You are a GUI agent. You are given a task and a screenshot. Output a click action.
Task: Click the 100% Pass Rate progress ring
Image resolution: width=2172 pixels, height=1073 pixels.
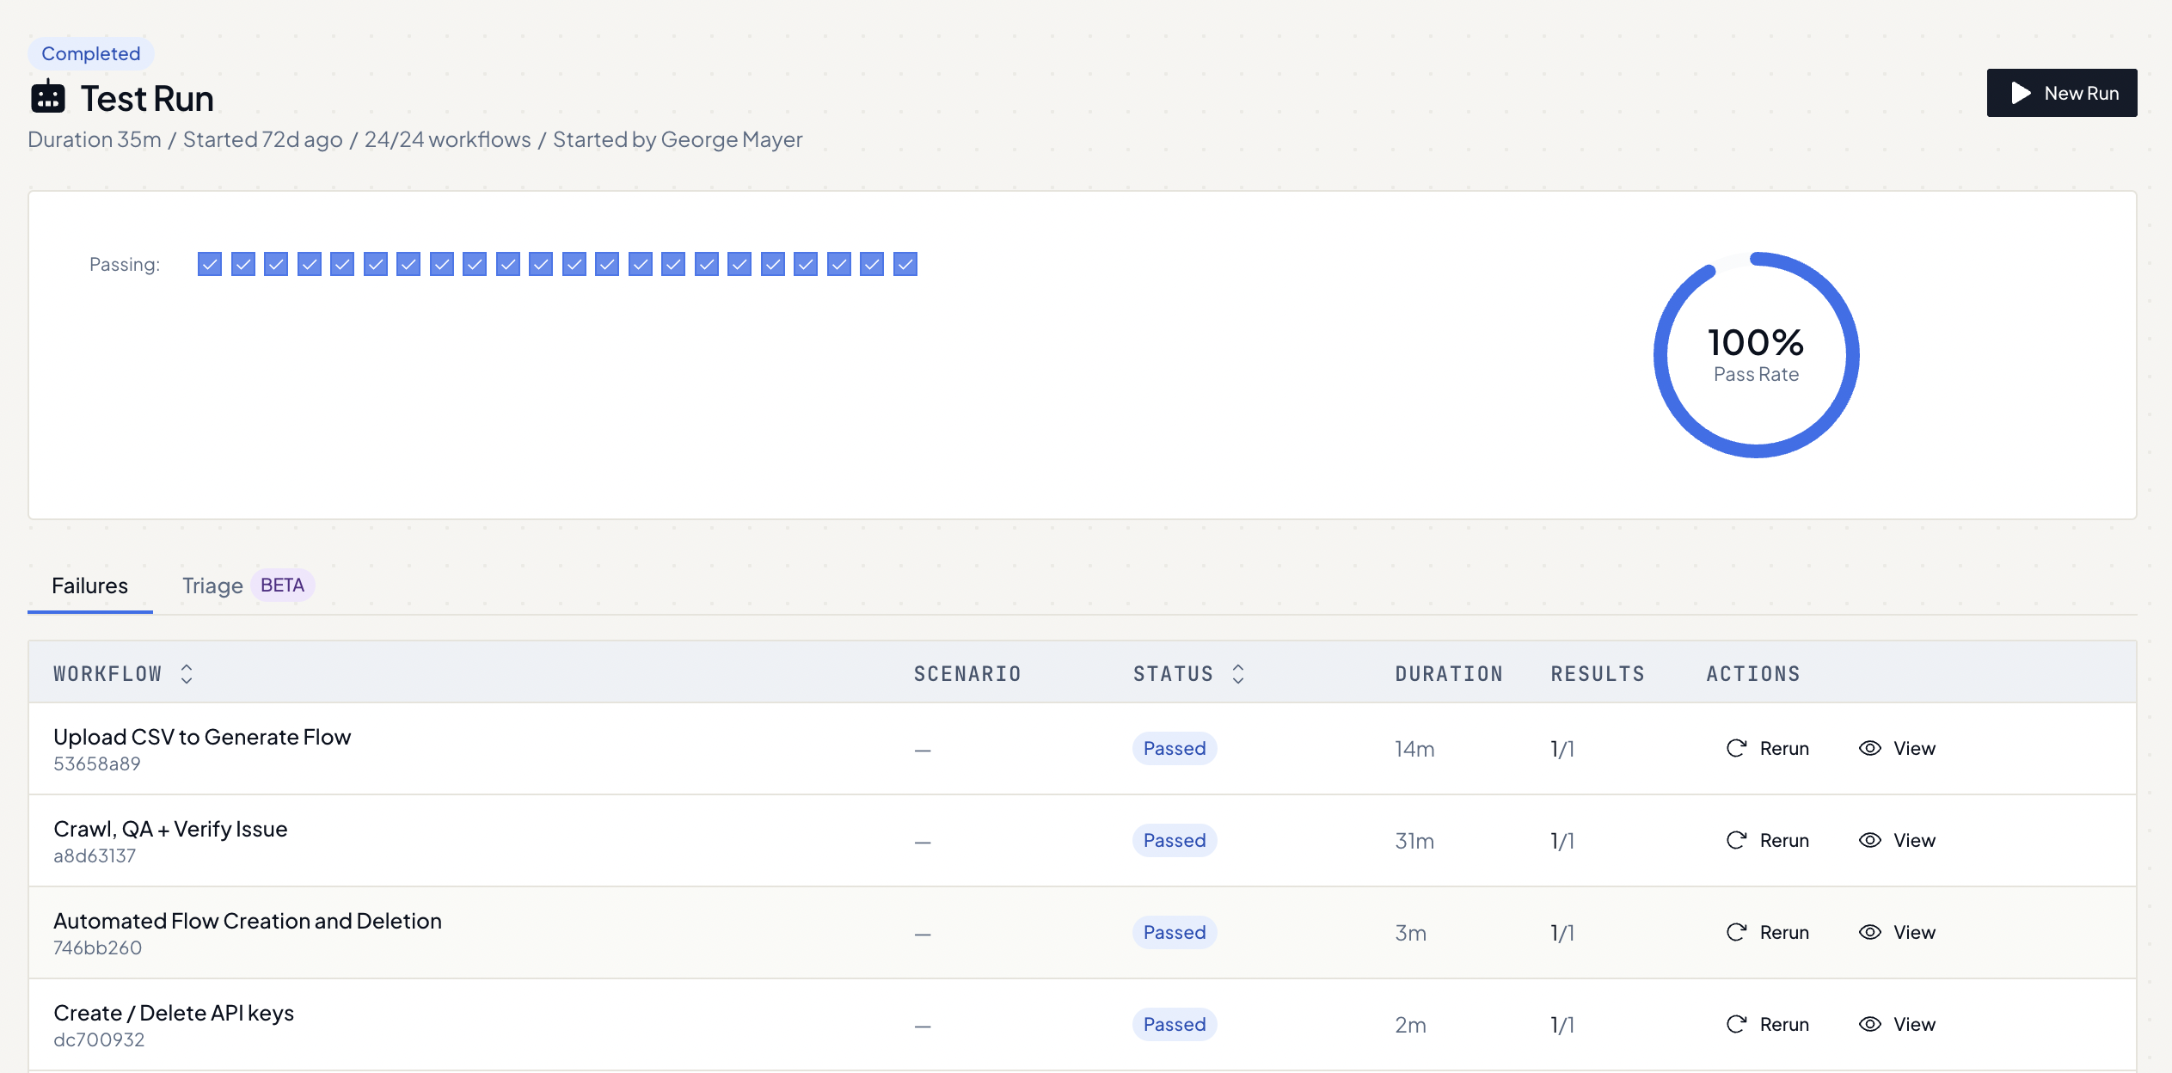coord(1756,355)
